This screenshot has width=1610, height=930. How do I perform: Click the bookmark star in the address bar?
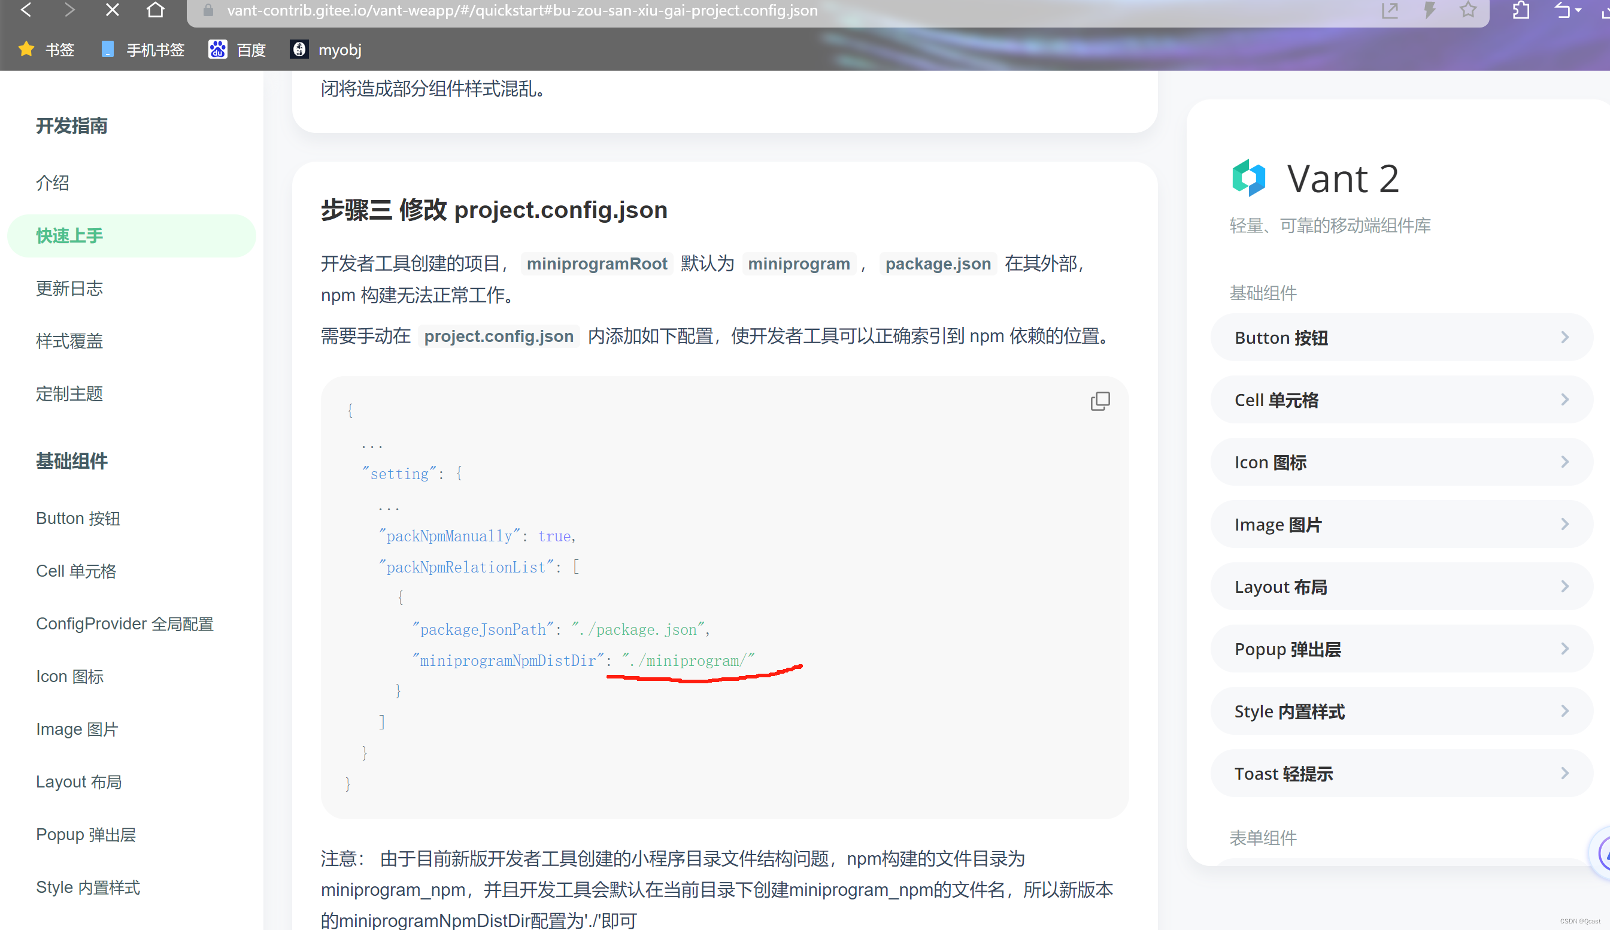1468,10
